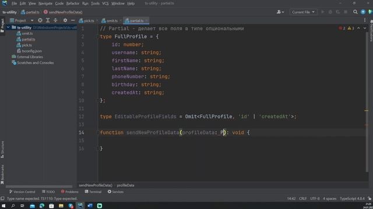Viewport: 373px width, 209px height.
Task: Open the Code menu
Action: 59,3
